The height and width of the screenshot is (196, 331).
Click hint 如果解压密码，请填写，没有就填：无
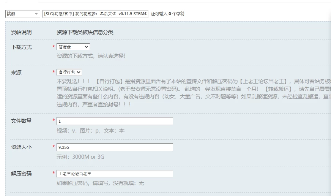[100, 183]
